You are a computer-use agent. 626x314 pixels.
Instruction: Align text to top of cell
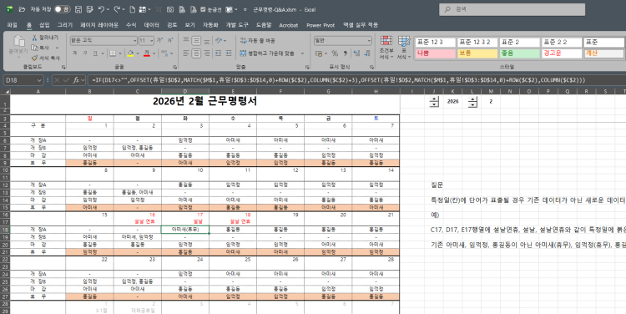tap(186, 40)
